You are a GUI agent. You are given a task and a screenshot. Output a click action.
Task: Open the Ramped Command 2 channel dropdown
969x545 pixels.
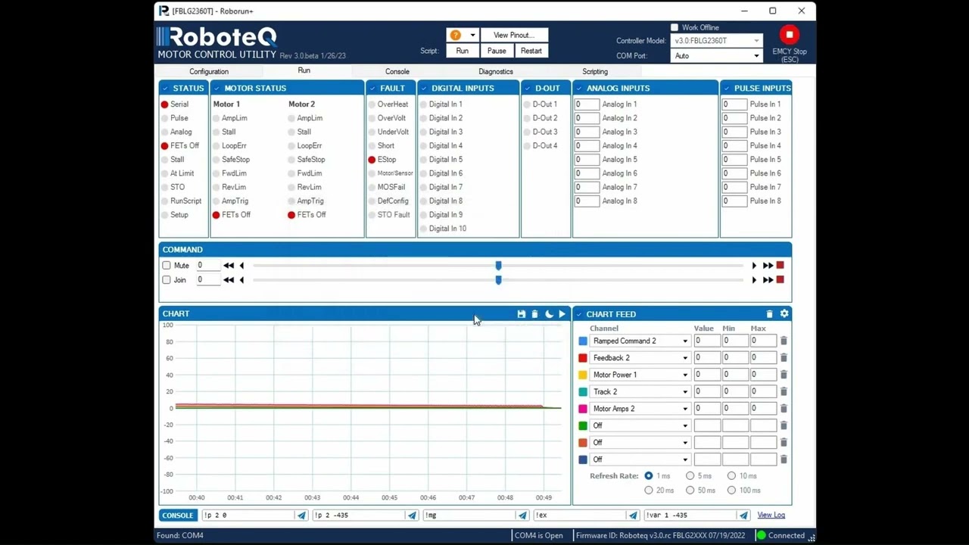tap(685, 341)
